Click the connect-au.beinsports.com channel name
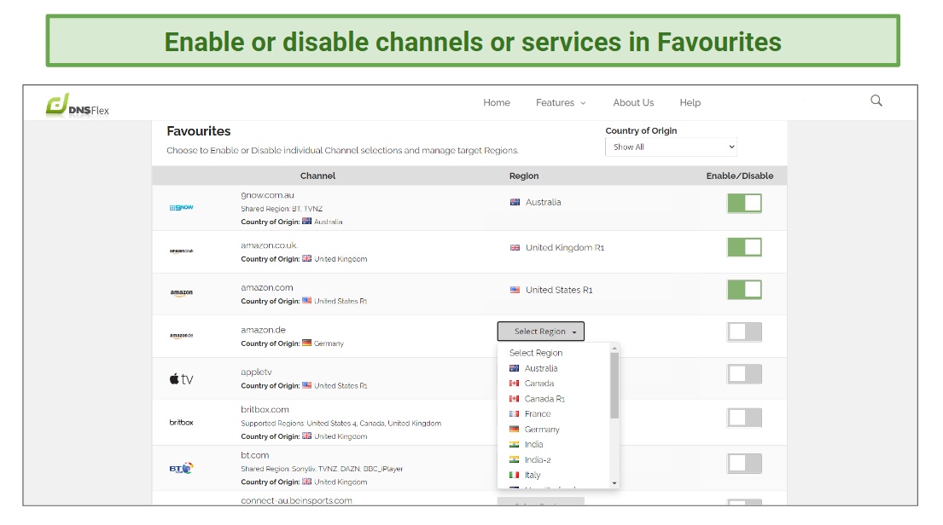Viewport: 943px width, 525px height. 296,501
